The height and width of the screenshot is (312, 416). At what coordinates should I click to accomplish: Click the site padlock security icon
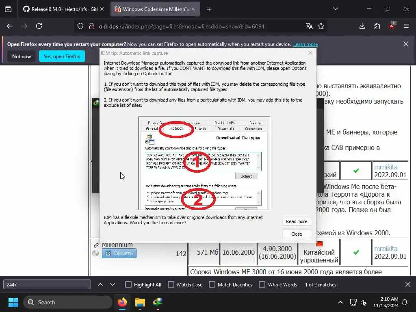point(91,26)
